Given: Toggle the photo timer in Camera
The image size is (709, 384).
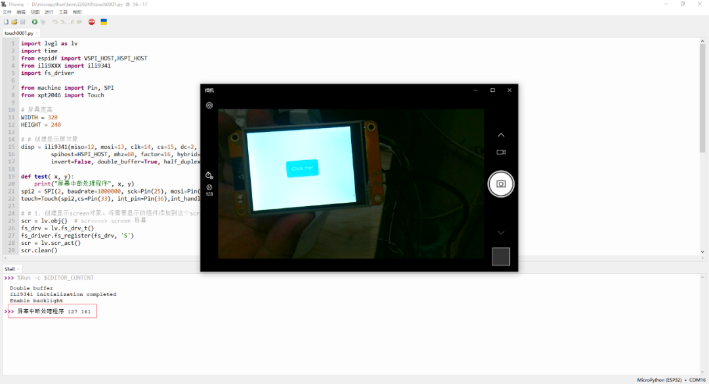Looking at the screenshot, I should click(x=209, y=175).
